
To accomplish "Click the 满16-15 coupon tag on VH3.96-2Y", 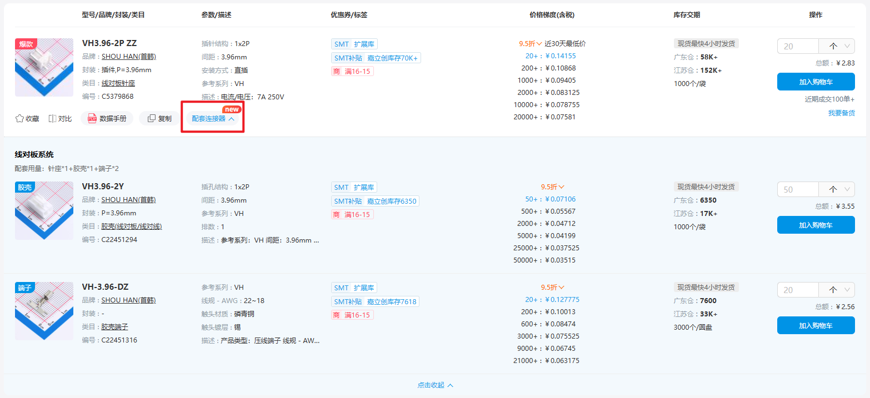I will click(352, 214).
